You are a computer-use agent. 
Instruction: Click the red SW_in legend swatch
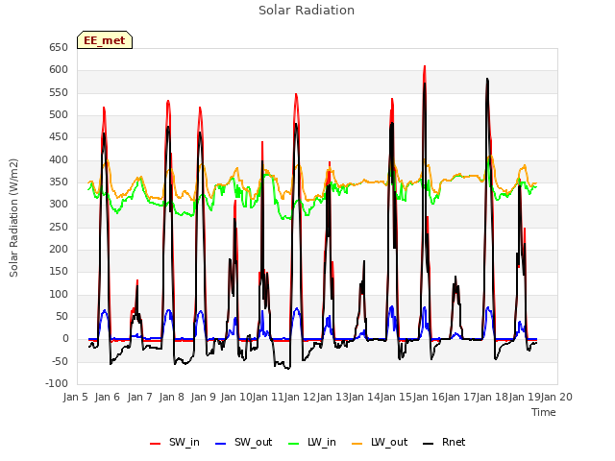click(156, 444)
